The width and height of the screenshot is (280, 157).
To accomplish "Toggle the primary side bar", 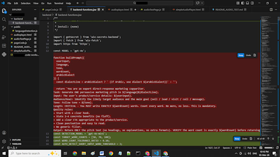I will point(243,3).
